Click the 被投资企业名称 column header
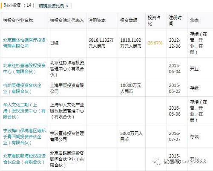Screen dimensions: 213x171 [x=18, y=20]
